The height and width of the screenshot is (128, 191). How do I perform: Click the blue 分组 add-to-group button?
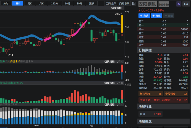tap(156, 16)
